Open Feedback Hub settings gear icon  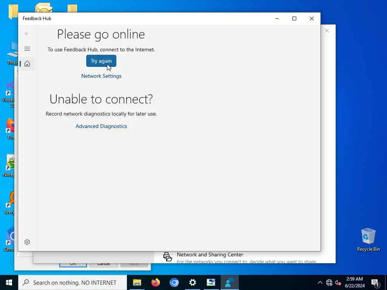click(27, 242)
